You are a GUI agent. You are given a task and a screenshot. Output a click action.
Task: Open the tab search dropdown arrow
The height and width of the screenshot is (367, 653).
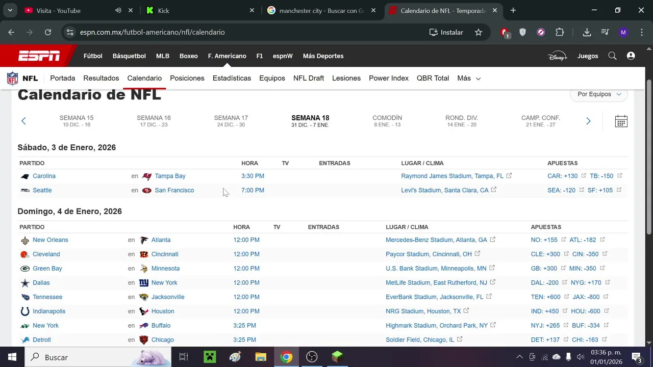[10, 10]
